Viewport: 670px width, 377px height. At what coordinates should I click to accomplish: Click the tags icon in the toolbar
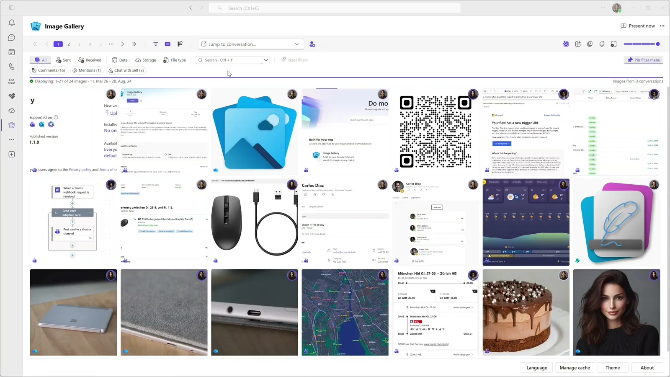pos(602,44)
